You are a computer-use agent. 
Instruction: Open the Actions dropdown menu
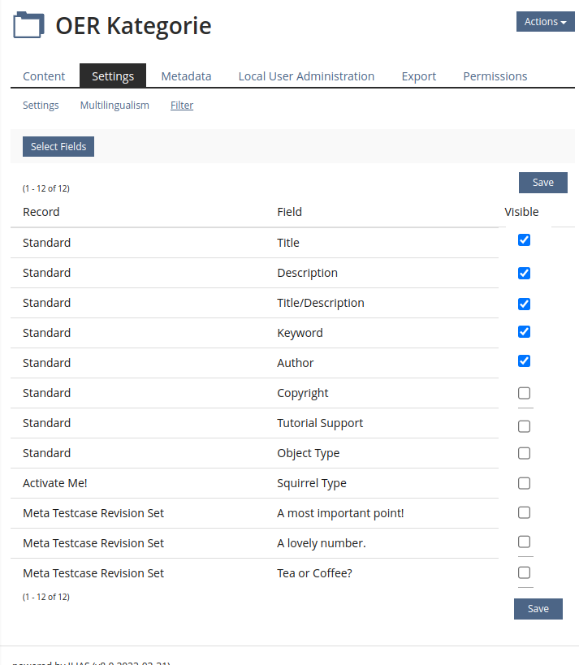(545, 22)
